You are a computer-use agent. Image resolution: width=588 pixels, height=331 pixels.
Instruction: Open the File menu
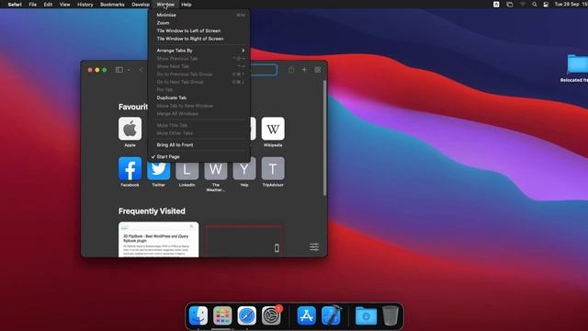(33, 5)
